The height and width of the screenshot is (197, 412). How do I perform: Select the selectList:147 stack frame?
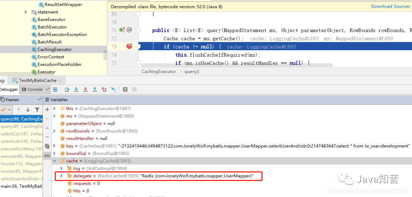[x=21, y=134]
